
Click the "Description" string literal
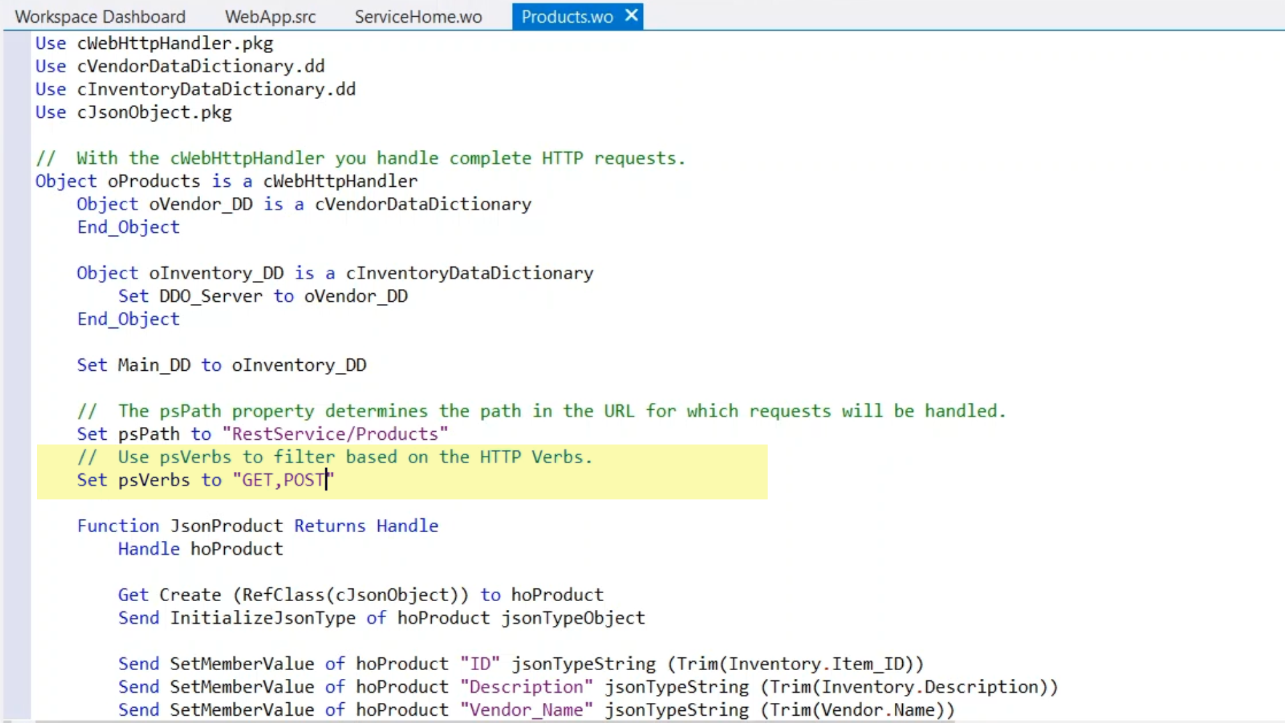tap(526, 687)
